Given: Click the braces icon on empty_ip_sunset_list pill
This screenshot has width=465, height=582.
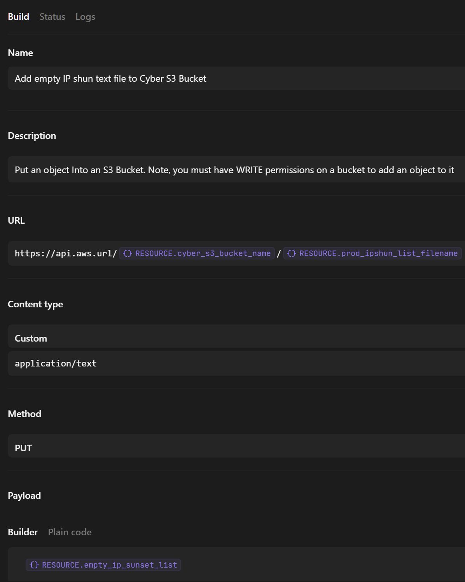Looking at the screenshot, I should click(34, 565).
